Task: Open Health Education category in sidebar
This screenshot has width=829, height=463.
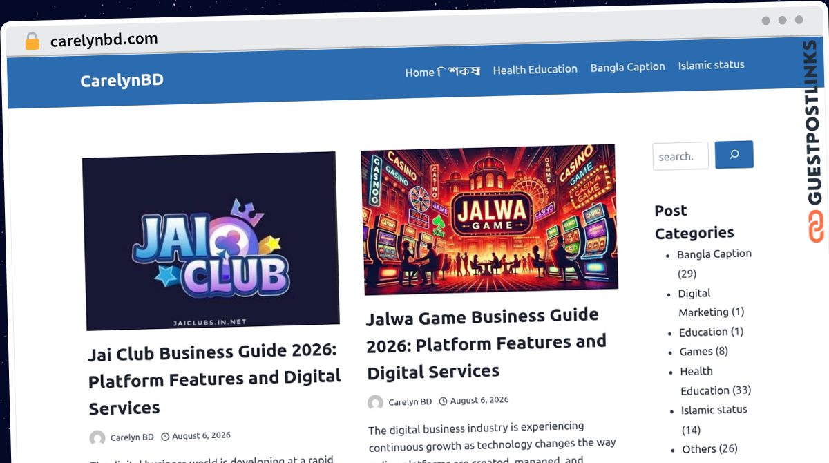Action: 705,381
